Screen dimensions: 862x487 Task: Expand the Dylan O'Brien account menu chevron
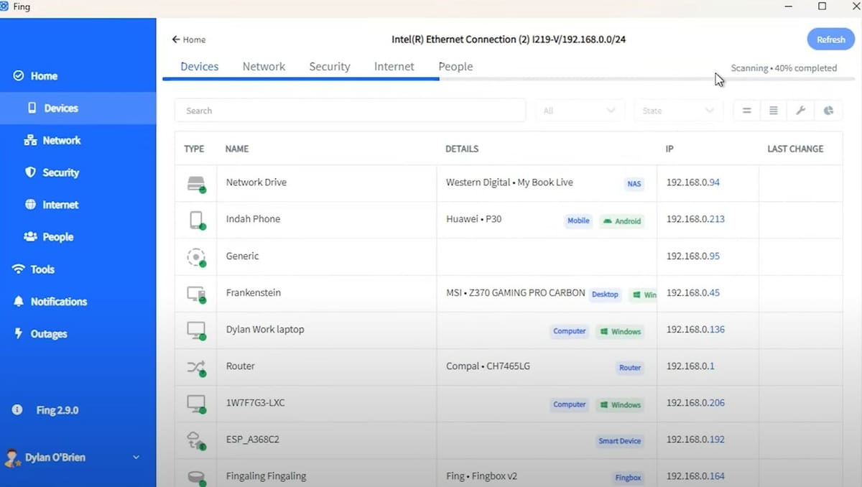tap(136, 458)
